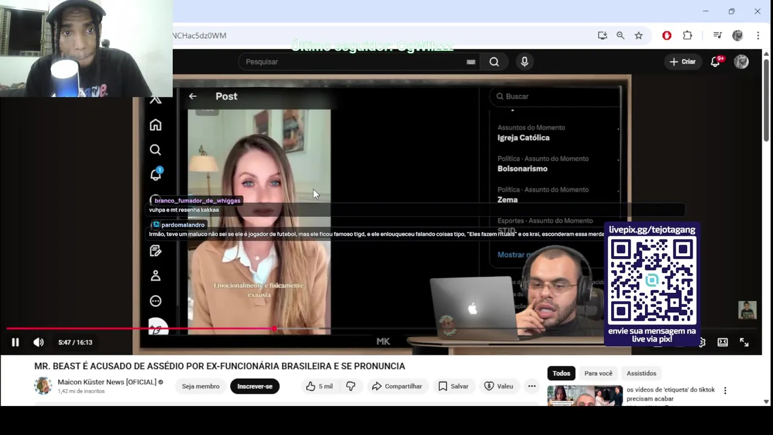The width and height of the screenshot is (773, 435).
Task: Click the address bar URL text
Action: [x=199, y=36]
